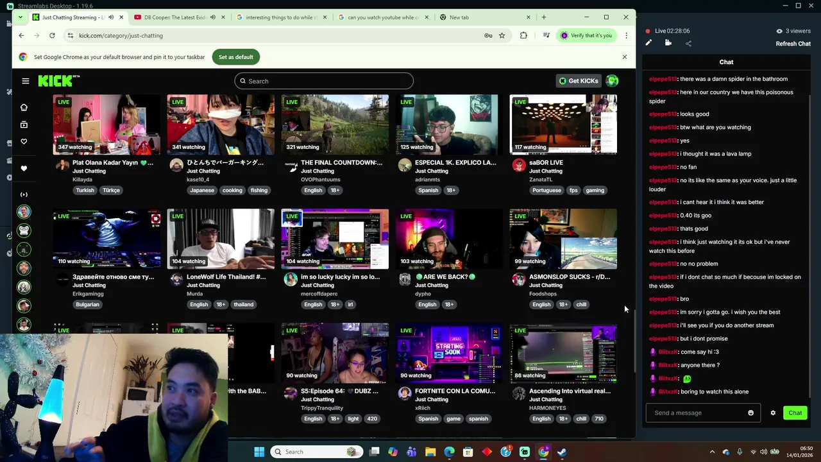
Task: Click the filled heart icon in Kick sidebar
Action: (24, 169)
